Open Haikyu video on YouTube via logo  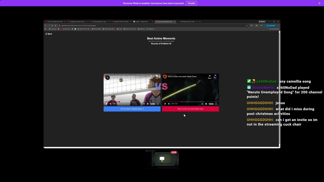[x=153, y=104]
